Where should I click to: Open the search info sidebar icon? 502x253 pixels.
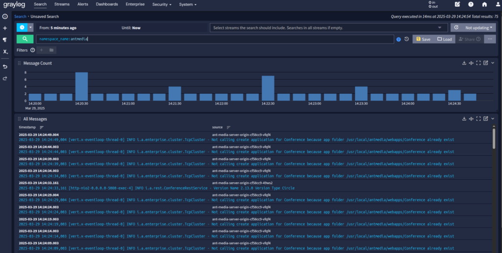tap(5, 16)
